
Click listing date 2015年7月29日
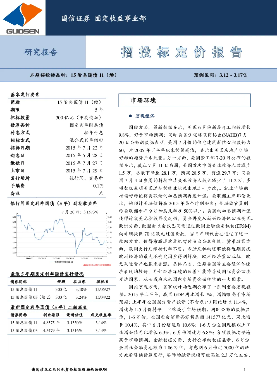tap(84, 170)
